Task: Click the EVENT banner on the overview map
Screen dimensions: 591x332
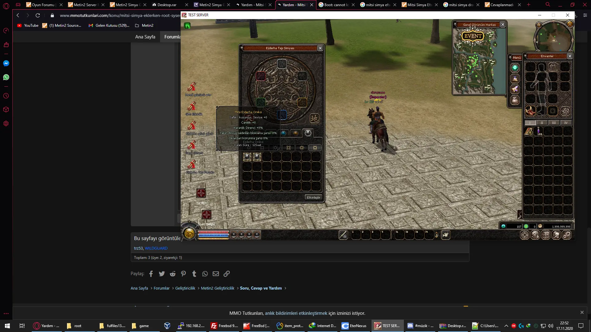Action: (x=473, y=36)
